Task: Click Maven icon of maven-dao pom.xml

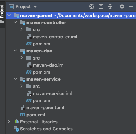Action: 29,72
